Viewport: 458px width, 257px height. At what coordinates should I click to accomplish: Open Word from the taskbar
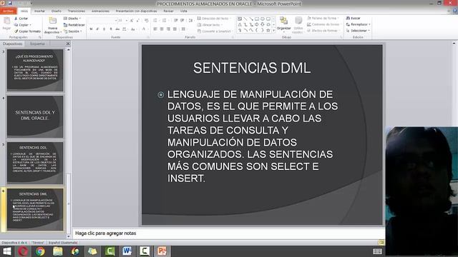[127, 251]
